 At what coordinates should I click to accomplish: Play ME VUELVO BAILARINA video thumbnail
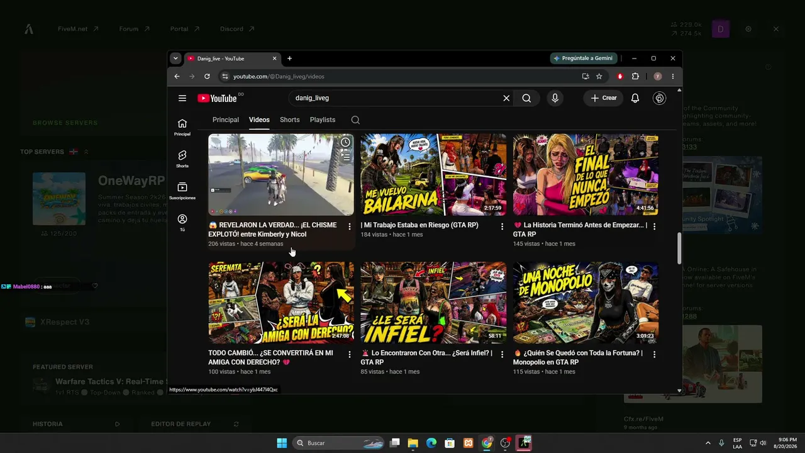coord(433,174)
